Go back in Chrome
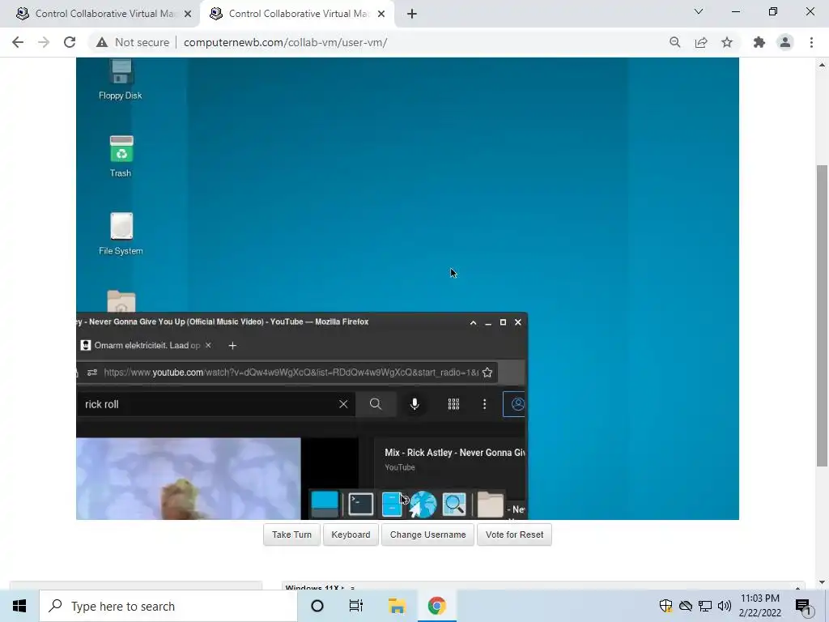Viewport: 829px width, 622px height. click(x=18, y=42)
